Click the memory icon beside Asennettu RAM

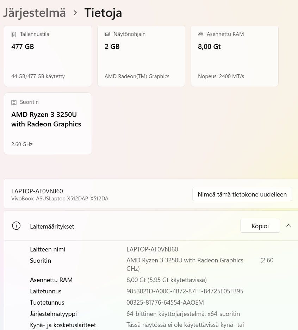click(x=201, y=34)
